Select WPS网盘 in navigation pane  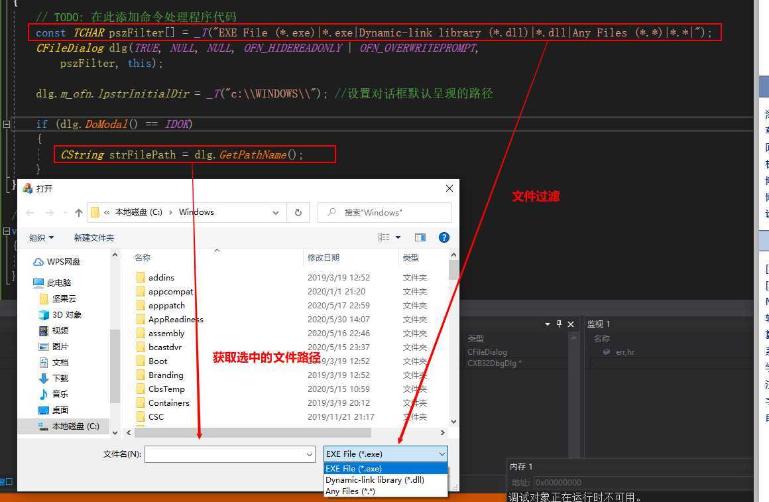56,261
